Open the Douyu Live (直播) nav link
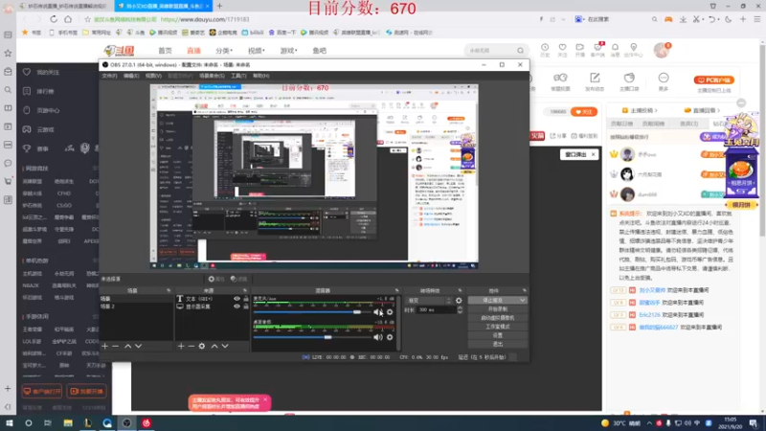 [x=194, y=51]
